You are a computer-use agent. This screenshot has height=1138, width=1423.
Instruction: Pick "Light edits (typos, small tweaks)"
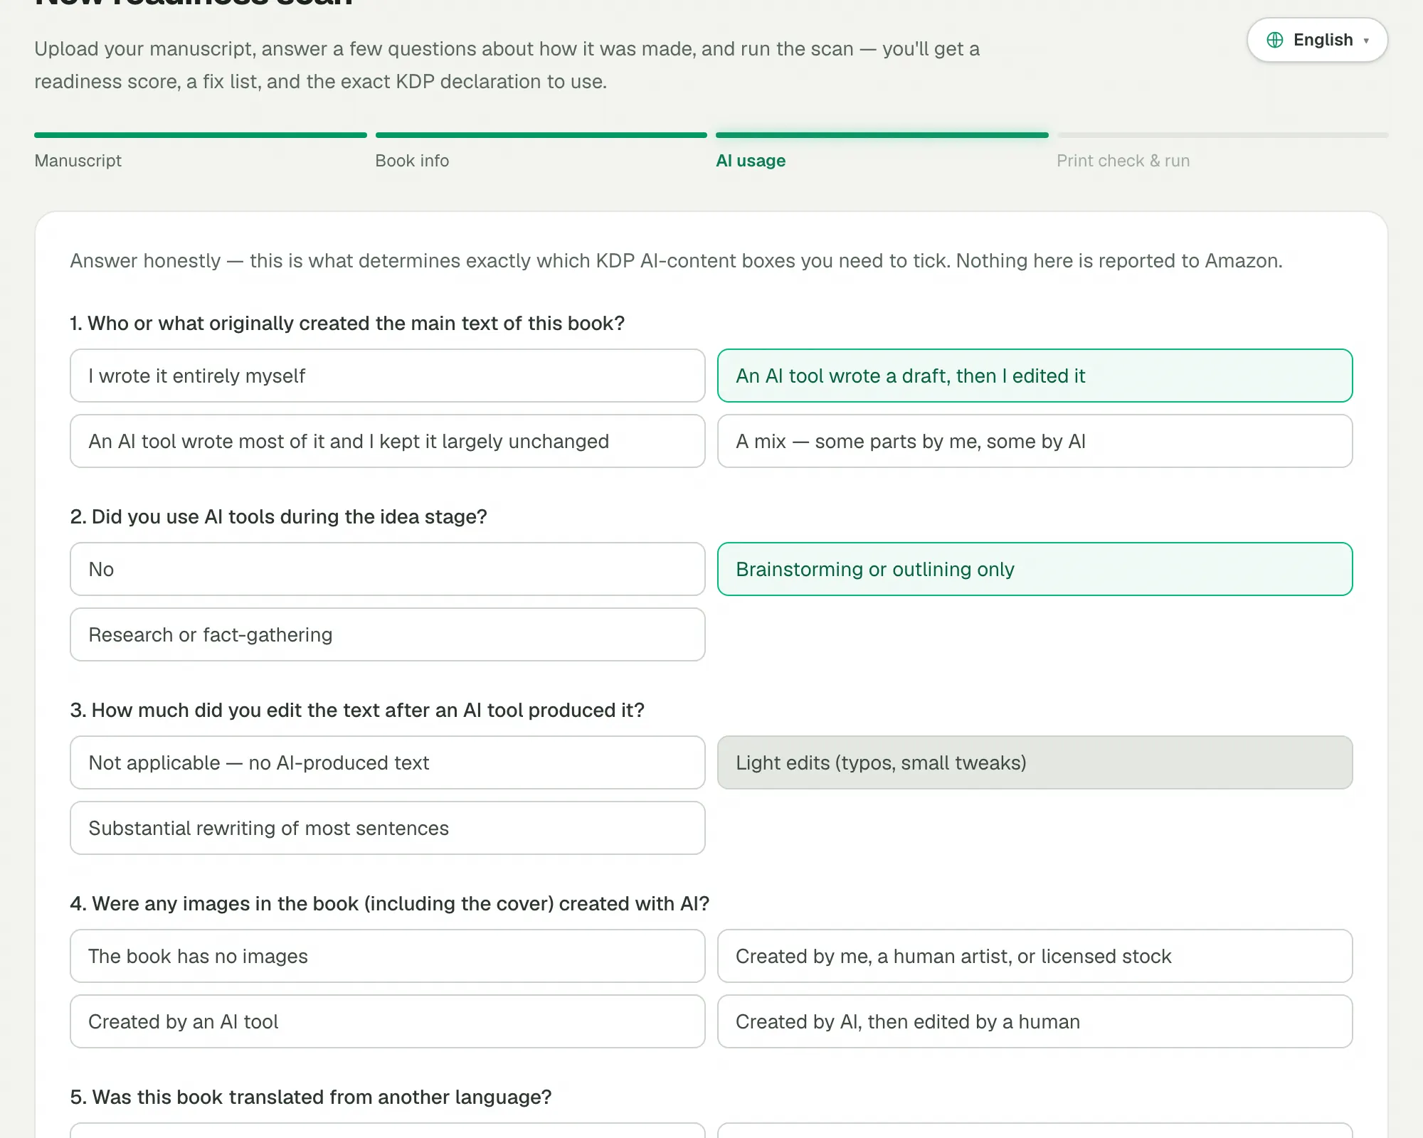coord(1035,762)
